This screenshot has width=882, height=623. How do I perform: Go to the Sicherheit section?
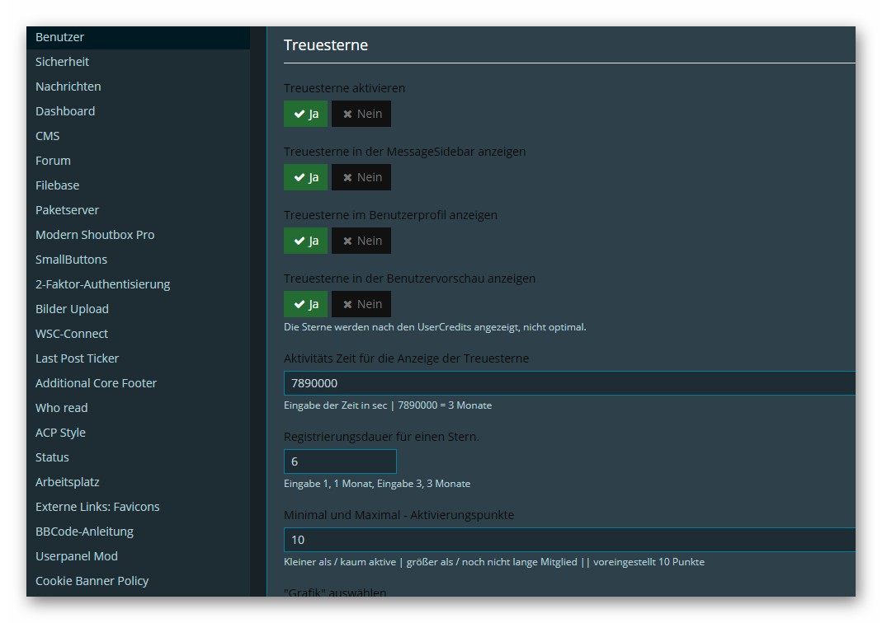click(63, 62)
